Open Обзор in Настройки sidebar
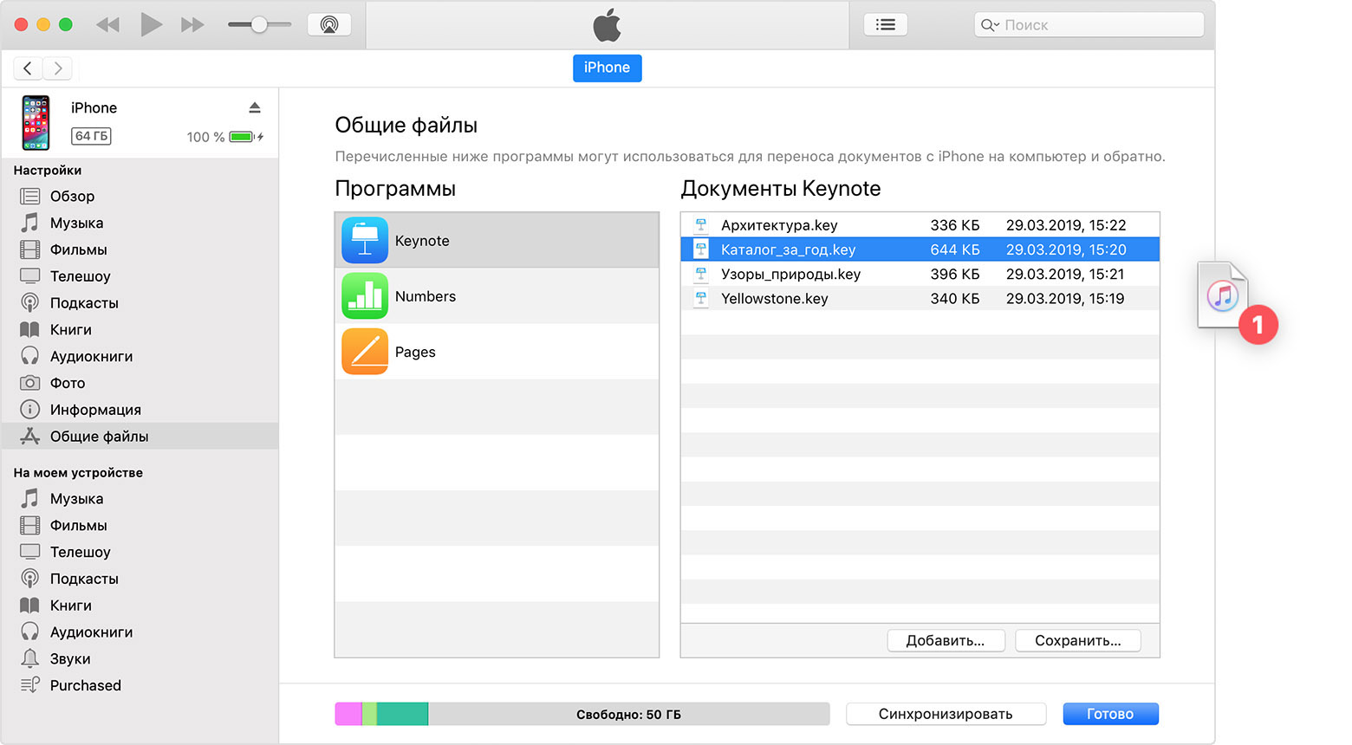Image resolution: width=1352 pixels, height=745 pixels. pos(140,197)
